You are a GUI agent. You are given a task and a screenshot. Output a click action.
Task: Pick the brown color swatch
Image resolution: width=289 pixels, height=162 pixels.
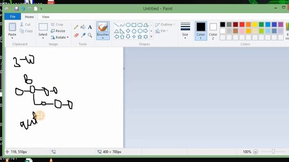point(236,31)
